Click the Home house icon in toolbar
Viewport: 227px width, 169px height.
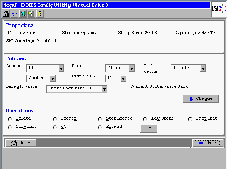pyautogui.click(x=6, y=14)
